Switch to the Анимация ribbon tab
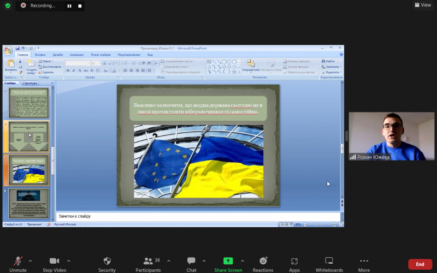 click(76, 55)
